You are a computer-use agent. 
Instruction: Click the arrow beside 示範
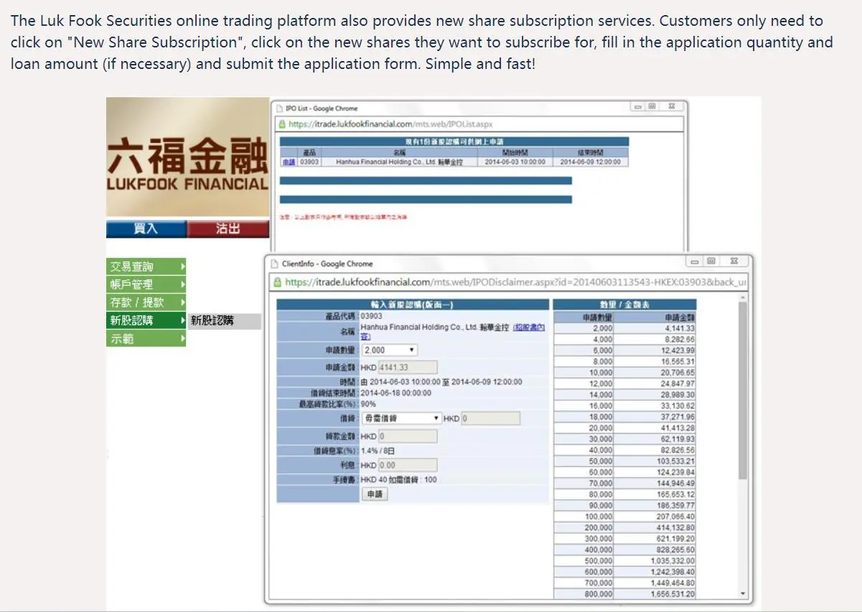coord(182,338)
